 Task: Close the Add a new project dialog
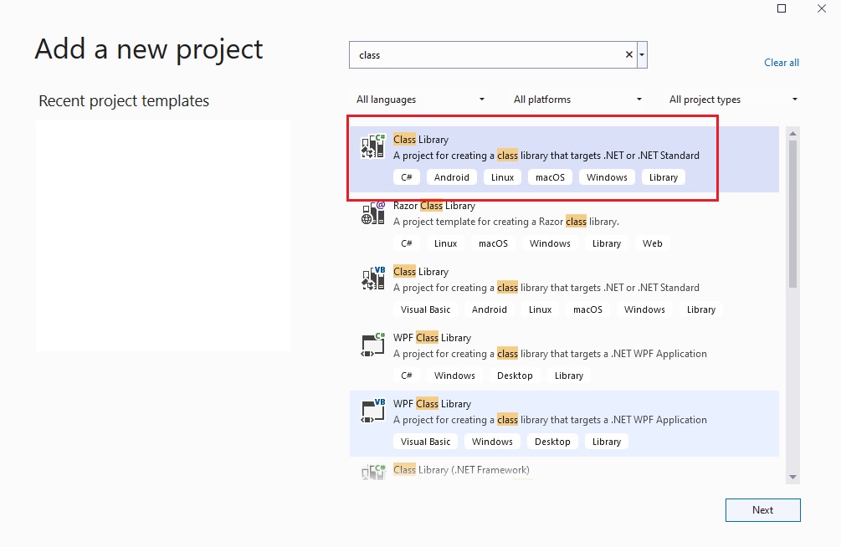[x=822, y=8]
